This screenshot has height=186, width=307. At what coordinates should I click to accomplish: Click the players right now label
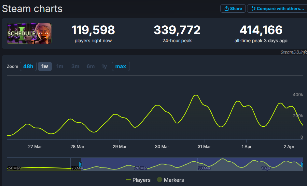coord(93,41)
